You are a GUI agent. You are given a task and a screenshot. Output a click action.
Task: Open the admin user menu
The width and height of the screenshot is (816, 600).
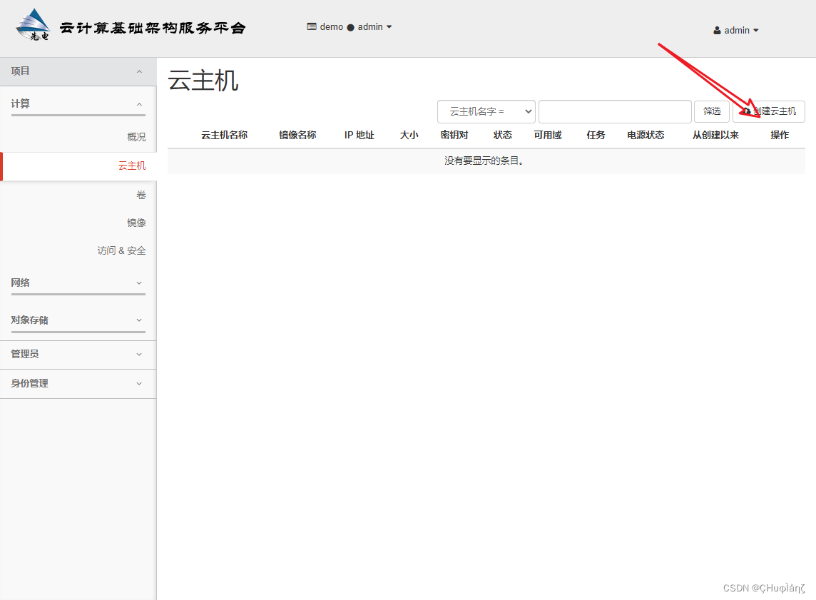[736, 30]
